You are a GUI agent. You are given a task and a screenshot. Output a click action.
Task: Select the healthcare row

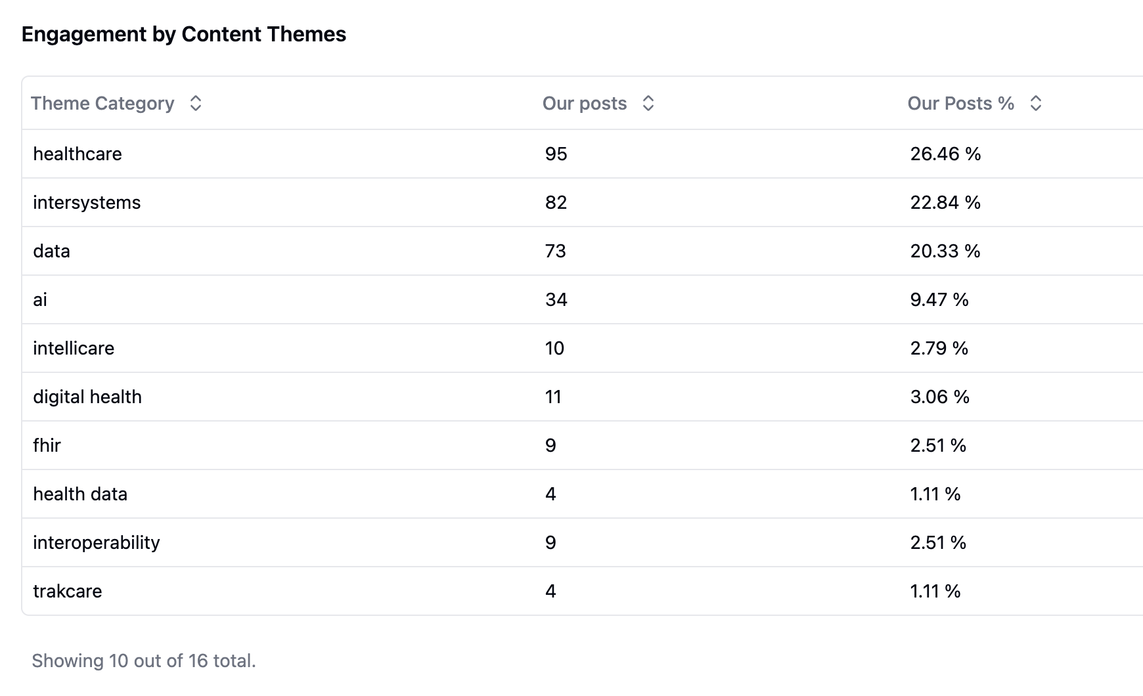pos(78,154)
